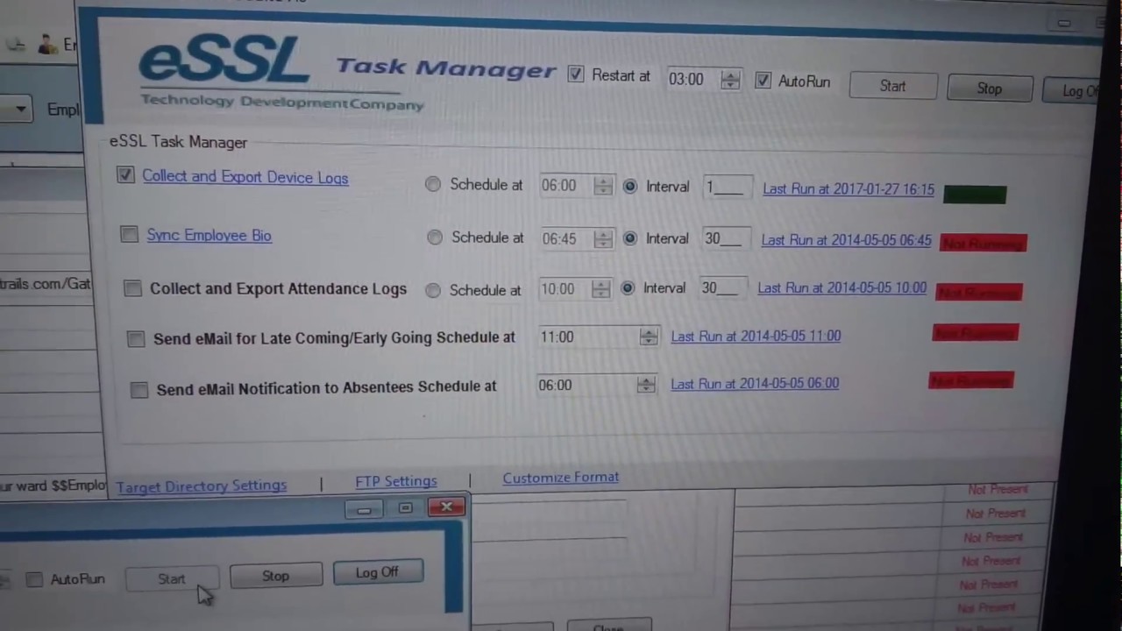Click red Not Running status for Sync Employee Bio
1122x631 pixels.
[983, 243]
